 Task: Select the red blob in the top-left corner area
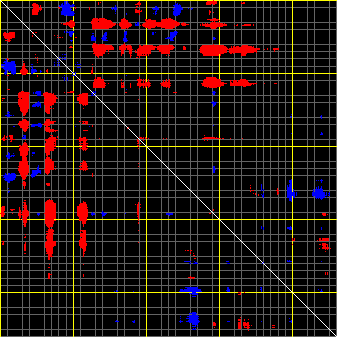click(x=9, y=36)
